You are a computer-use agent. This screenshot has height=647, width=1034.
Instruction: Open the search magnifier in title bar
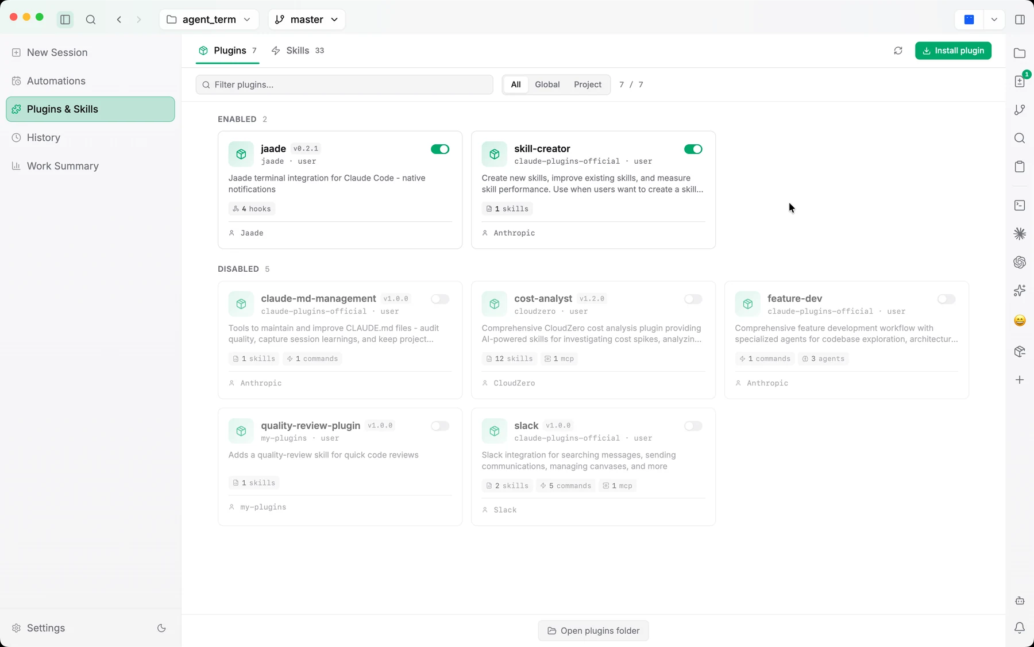tap(91, 20)
